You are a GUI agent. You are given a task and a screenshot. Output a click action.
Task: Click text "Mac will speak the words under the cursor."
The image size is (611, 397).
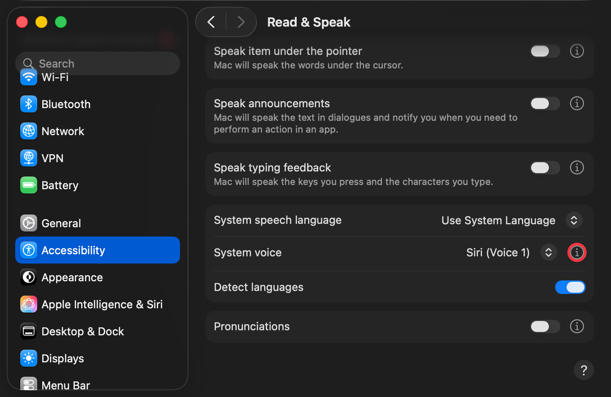[x=308, y=65]
